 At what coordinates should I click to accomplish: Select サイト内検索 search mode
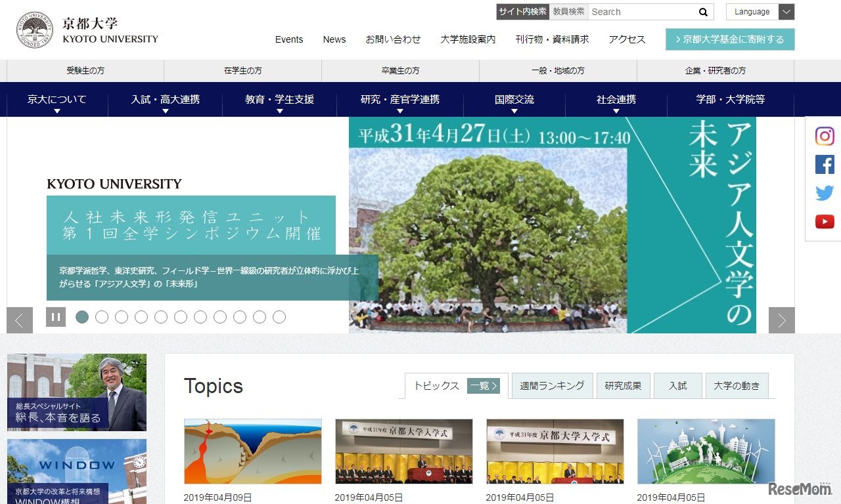coord(522,11)
